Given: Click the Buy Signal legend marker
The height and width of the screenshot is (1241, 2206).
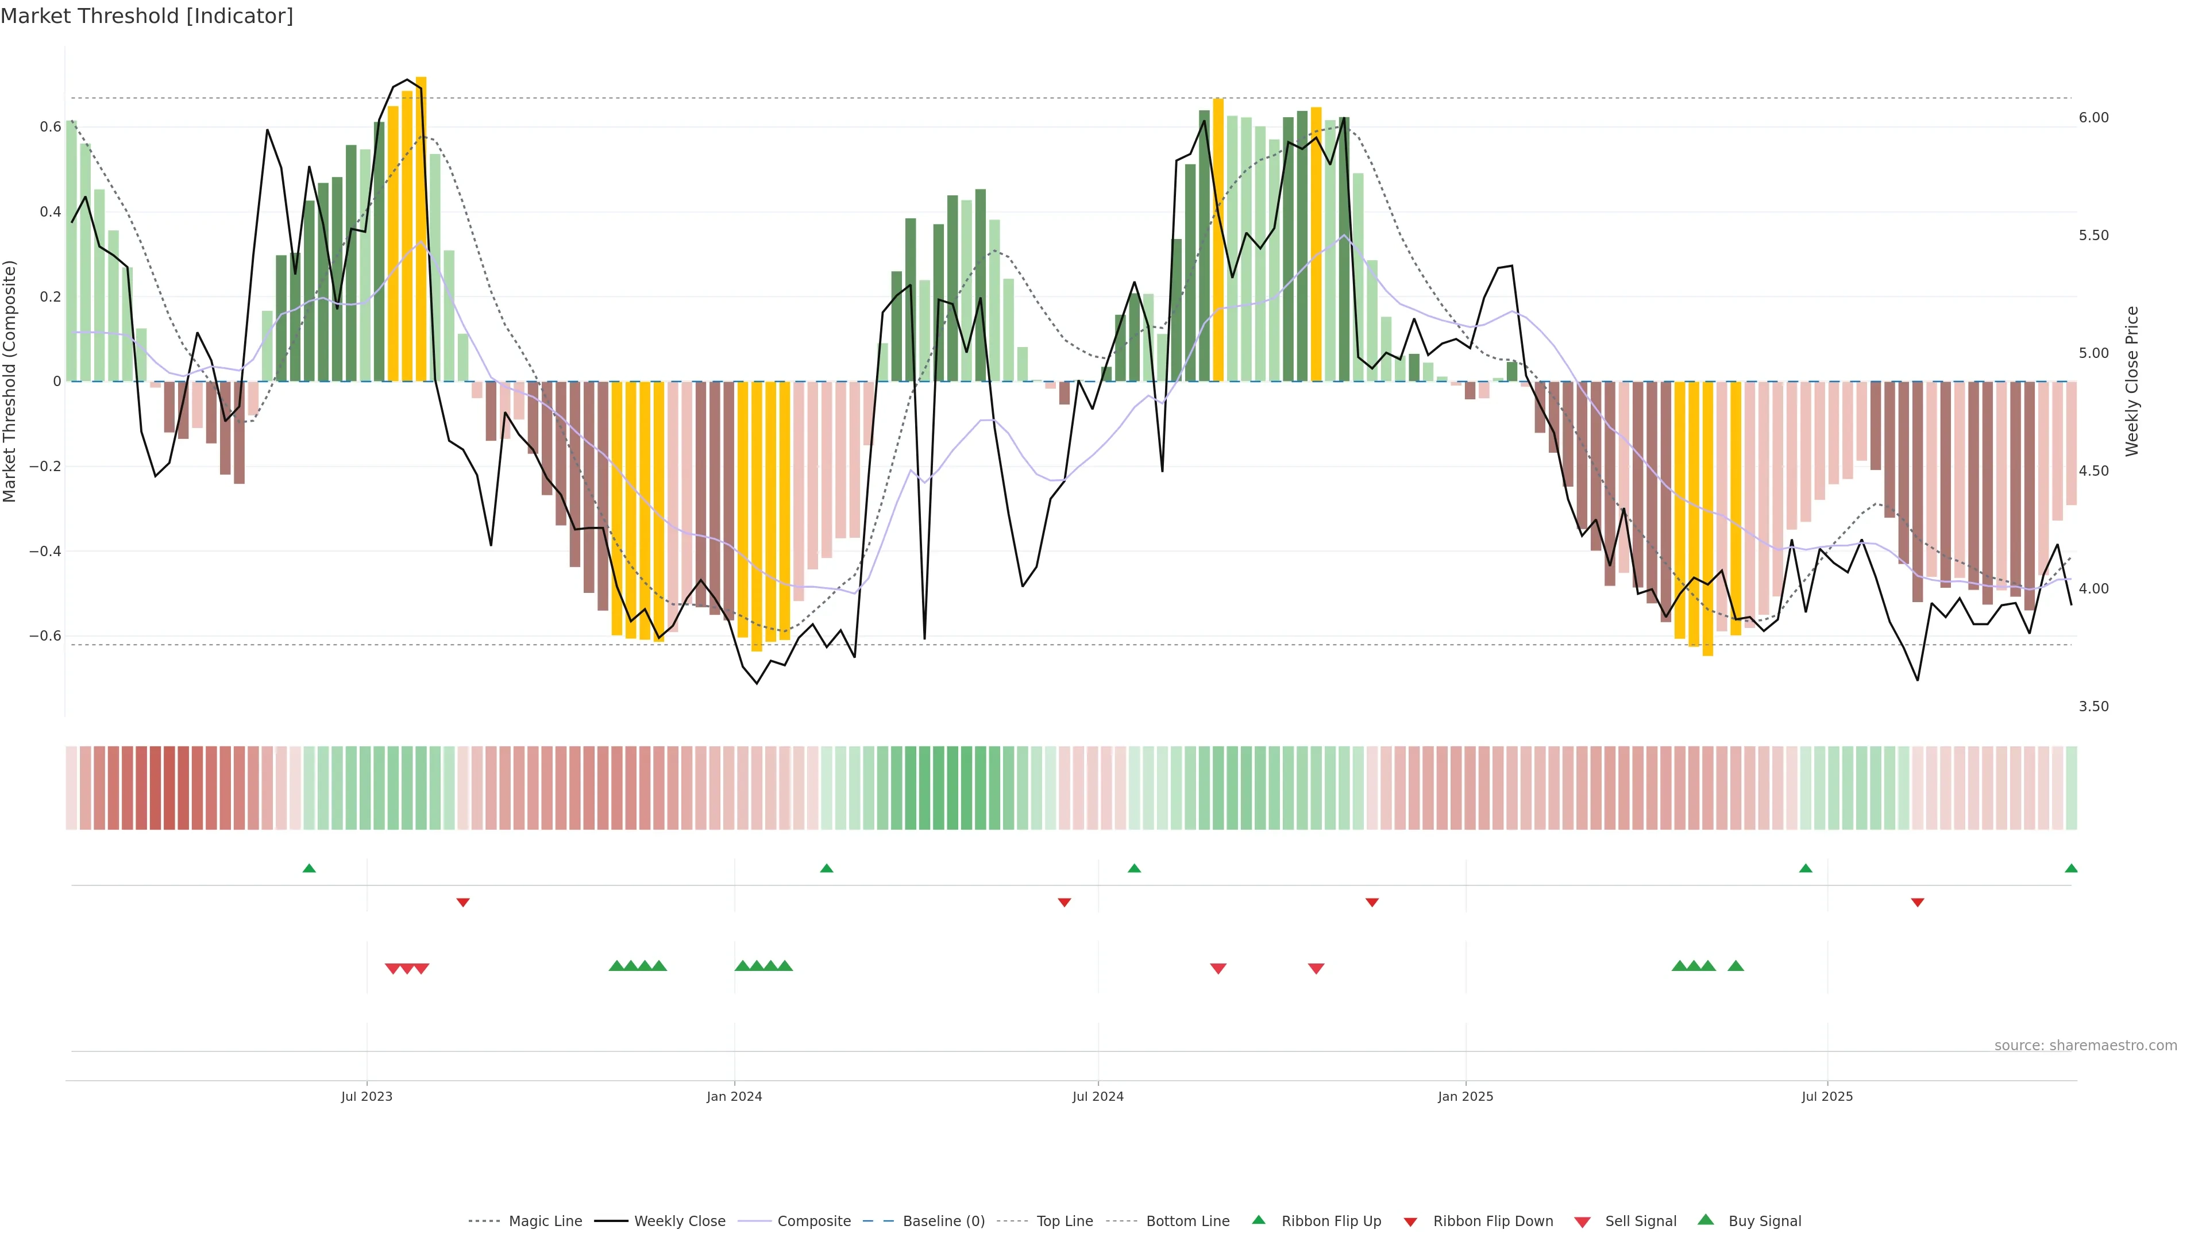Looking at the screenshot, I should point(1705,1220).
